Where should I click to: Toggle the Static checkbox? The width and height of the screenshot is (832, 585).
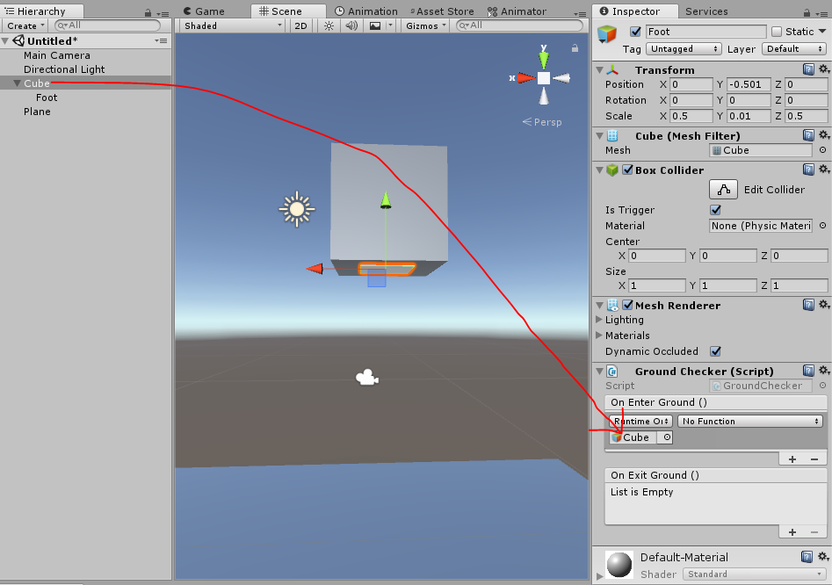777,32
